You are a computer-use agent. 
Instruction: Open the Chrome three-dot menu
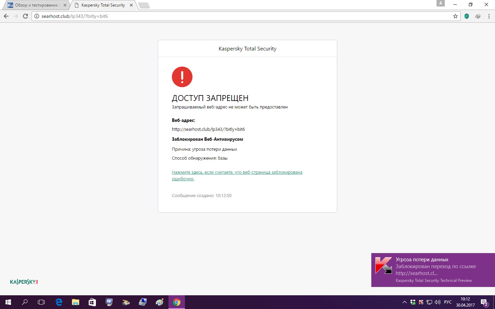click(x=489, y=16)
